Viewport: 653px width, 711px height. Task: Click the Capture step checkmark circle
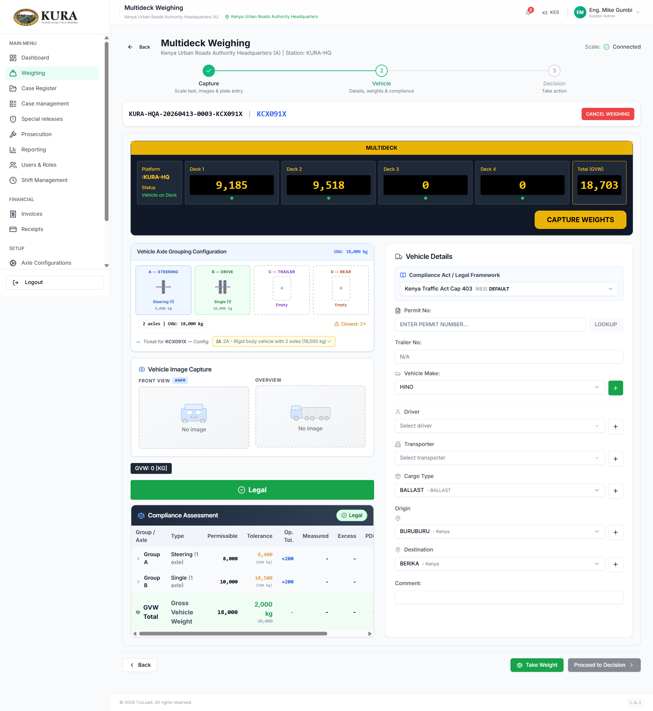[x=209, y=71]
